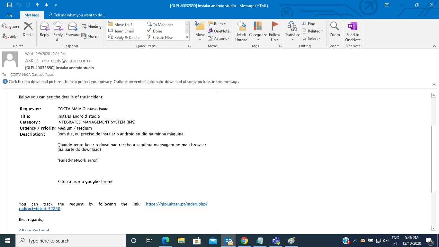
Task: Choose Reply & Delete quick step
Action: tap(124, 38)
